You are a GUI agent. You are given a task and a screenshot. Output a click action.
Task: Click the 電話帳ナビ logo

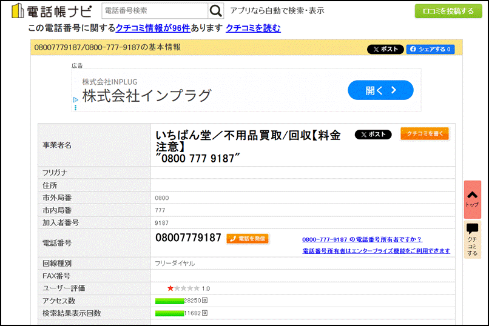click(x=52, y=11)
